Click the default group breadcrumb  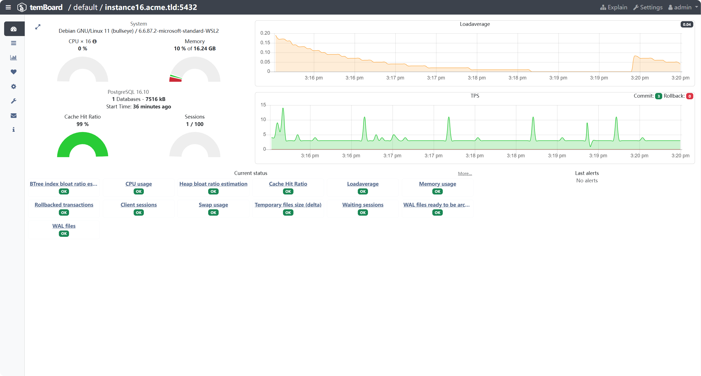tap(85, 7)
